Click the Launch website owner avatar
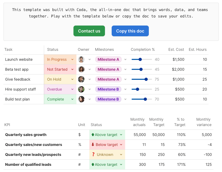Viewport: 222px width, 172px height. (81, 59)
